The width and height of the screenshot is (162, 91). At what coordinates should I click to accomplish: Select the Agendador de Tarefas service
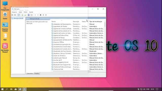pos(60,26)
